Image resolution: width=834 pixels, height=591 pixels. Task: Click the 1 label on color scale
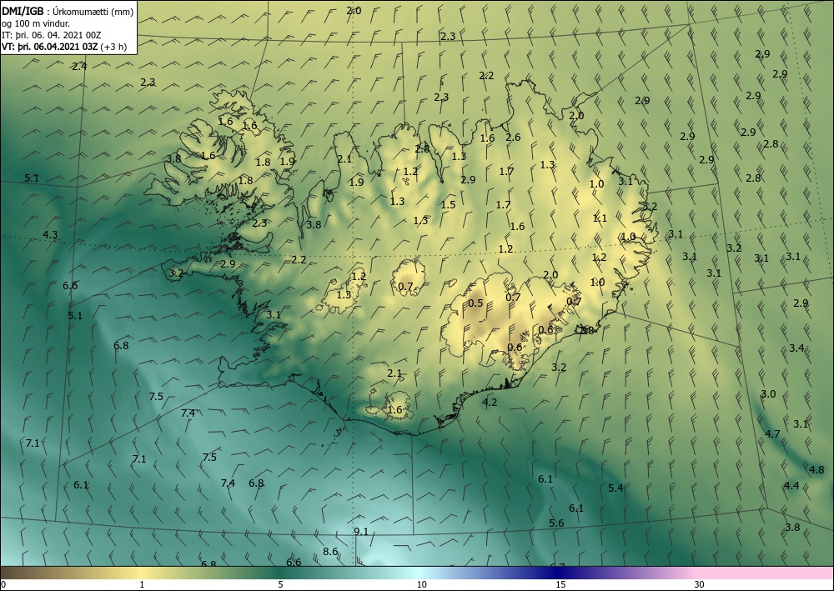[x=142, y=584]
